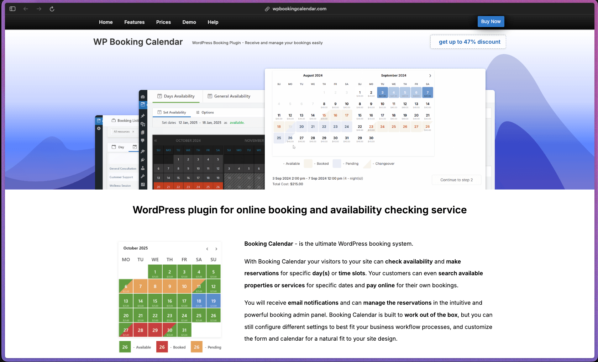This screenshot has width=598, height=362.
Task: Click the green Available legend swatch
Action: 125,347
